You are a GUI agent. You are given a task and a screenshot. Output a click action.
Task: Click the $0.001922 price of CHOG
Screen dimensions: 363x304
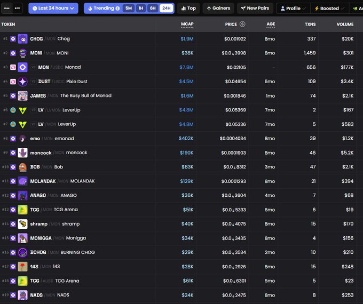pos(235,39)
